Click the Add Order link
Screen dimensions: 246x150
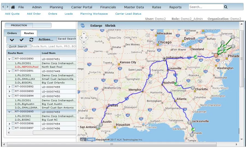pyautogui.click(x=34, y=14)
